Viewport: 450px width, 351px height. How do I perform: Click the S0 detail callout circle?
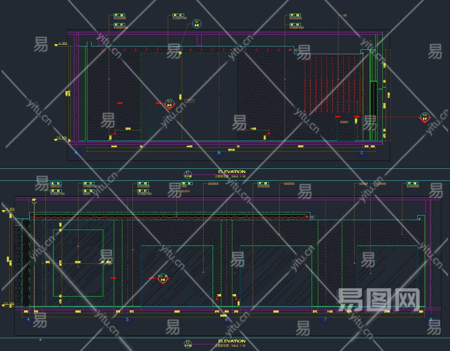tap(197, 24)
